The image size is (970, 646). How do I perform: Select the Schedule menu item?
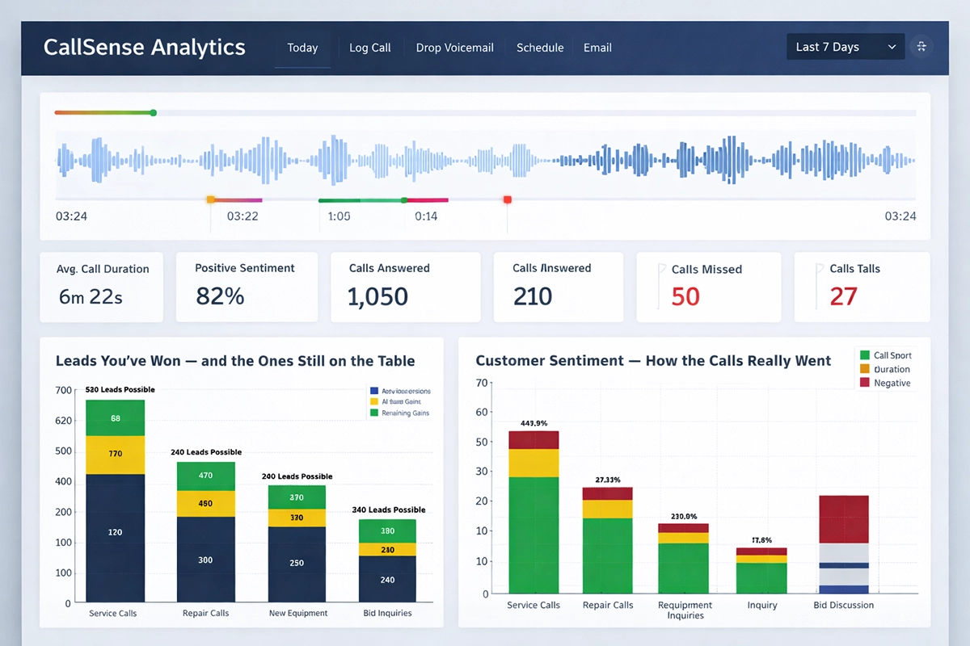(540, 48)
